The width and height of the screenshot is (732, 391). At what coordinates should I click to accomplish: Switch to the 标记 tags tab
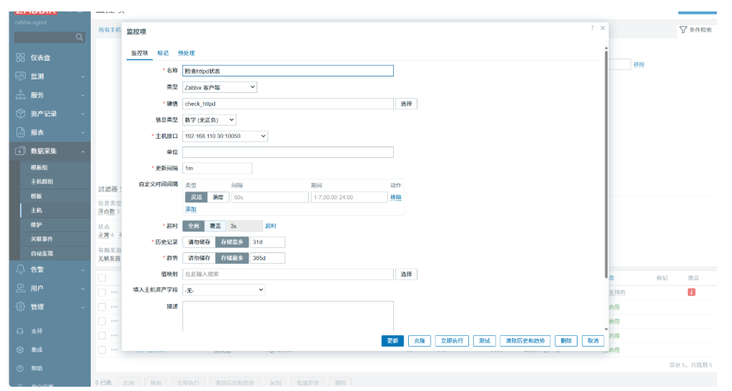pyautogui.click(x=163, y=53)
